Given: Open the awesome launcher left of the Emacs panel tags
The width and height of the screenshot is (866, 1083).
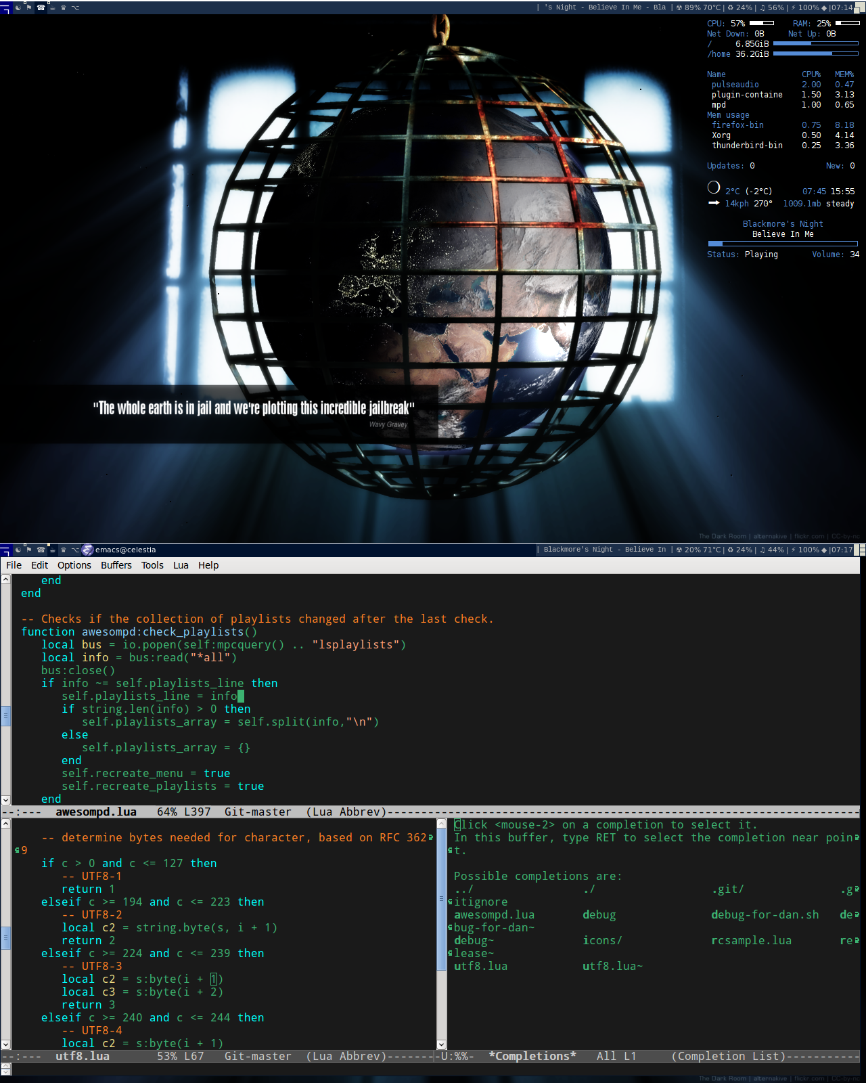Looking at the screenshot, I should [x=5, y=550].
